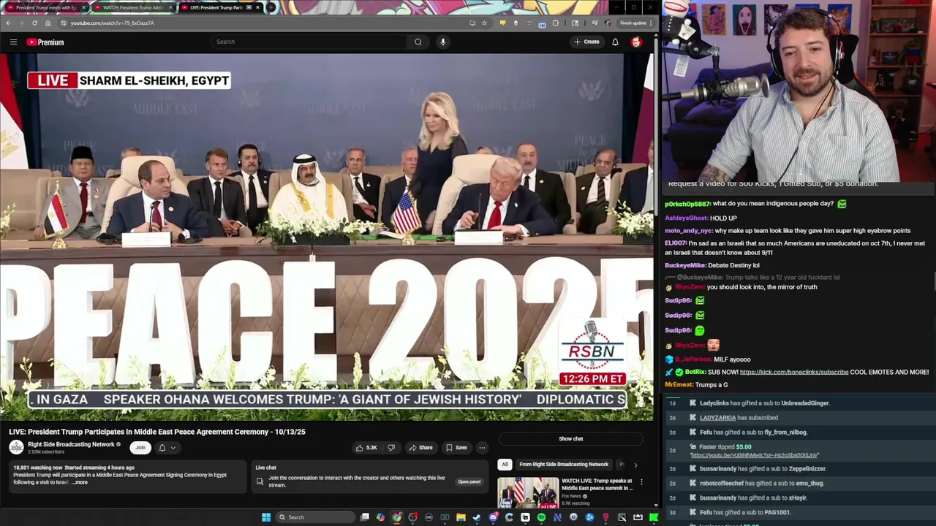This screenshot has width=936, height=526.
Task: Click the address bar URL
Action: click(x=112, y=23)
